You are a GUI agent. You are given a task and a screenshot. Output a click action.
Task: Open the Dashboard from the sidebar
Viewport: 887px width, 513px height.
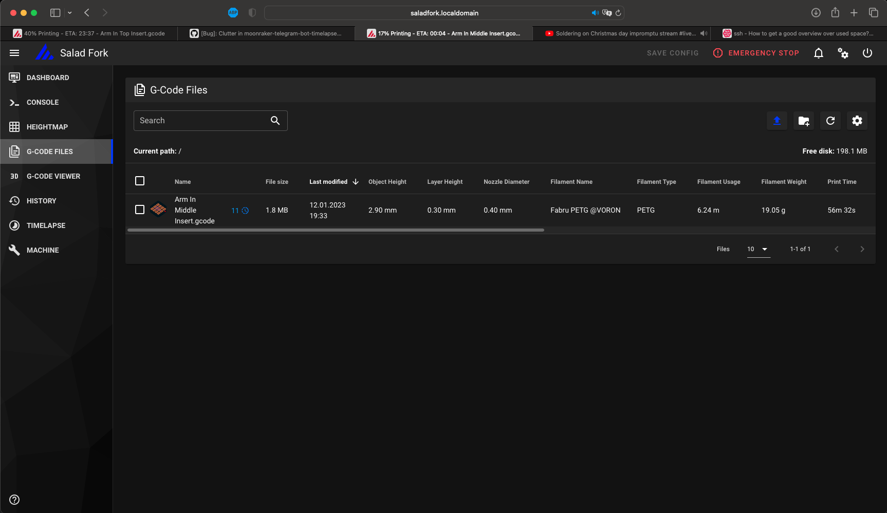click(x=48, y=78)
